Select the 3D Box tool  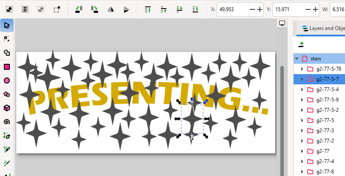click(7, 108)
